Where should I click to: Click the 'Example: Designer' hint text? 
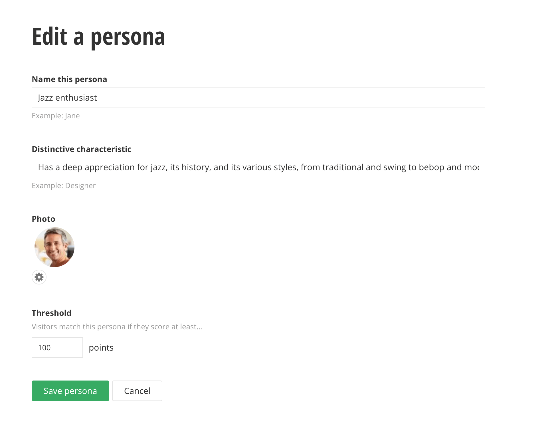click(64, 186)
